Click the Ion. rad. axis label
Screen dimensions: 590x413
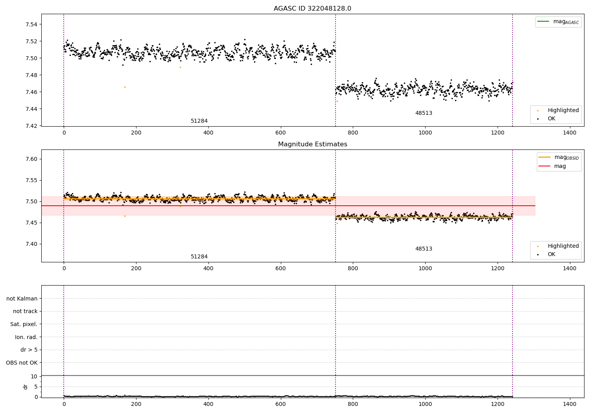click(26, 337)
